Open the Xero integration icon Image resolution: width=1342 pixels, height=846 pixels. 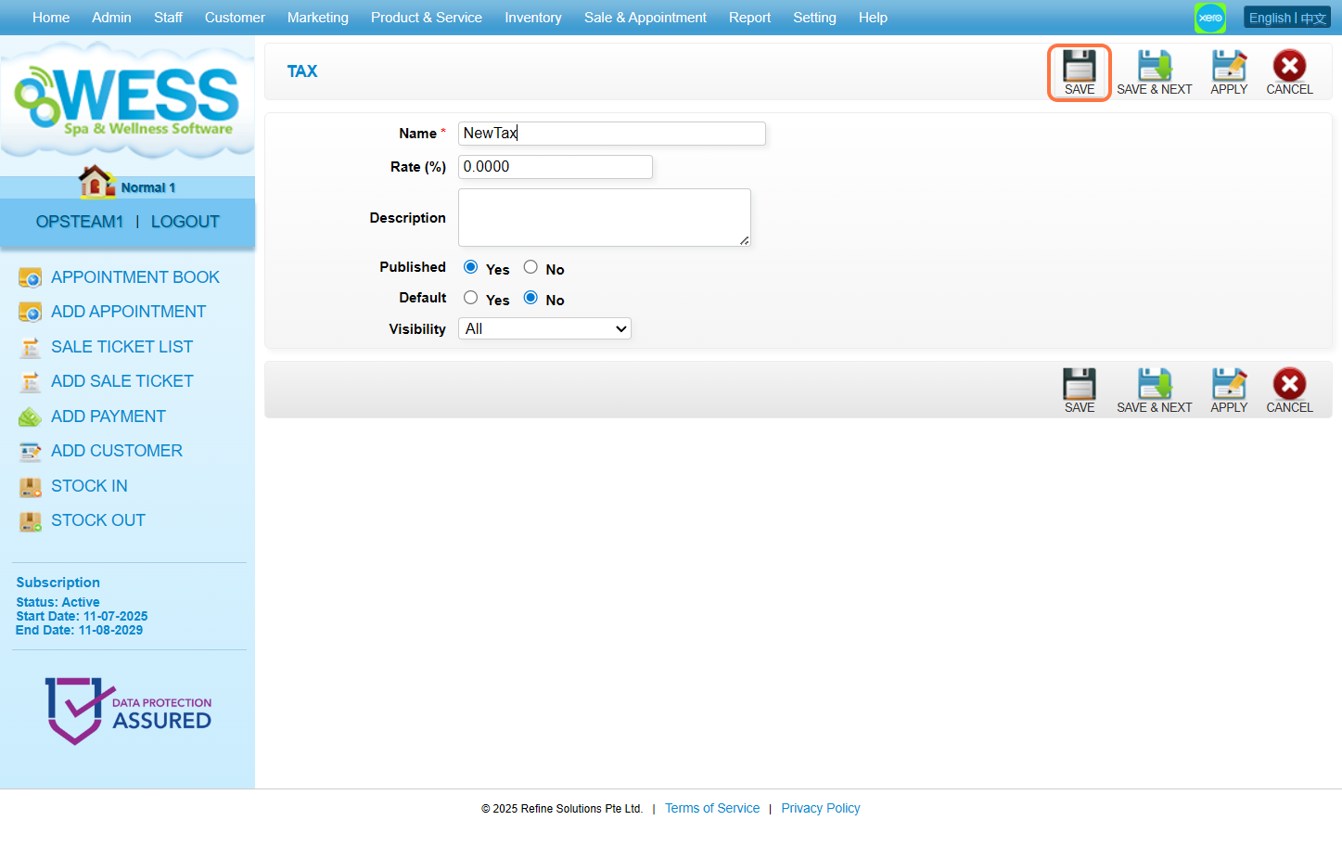click(x=1209, y=18)
